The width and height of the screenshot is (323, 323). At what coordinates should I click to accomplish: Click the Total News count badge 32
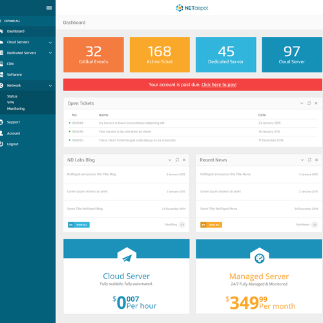[x=315, y=225]
